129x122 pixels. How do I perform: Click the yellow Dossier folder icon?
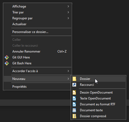click(74, 79)
